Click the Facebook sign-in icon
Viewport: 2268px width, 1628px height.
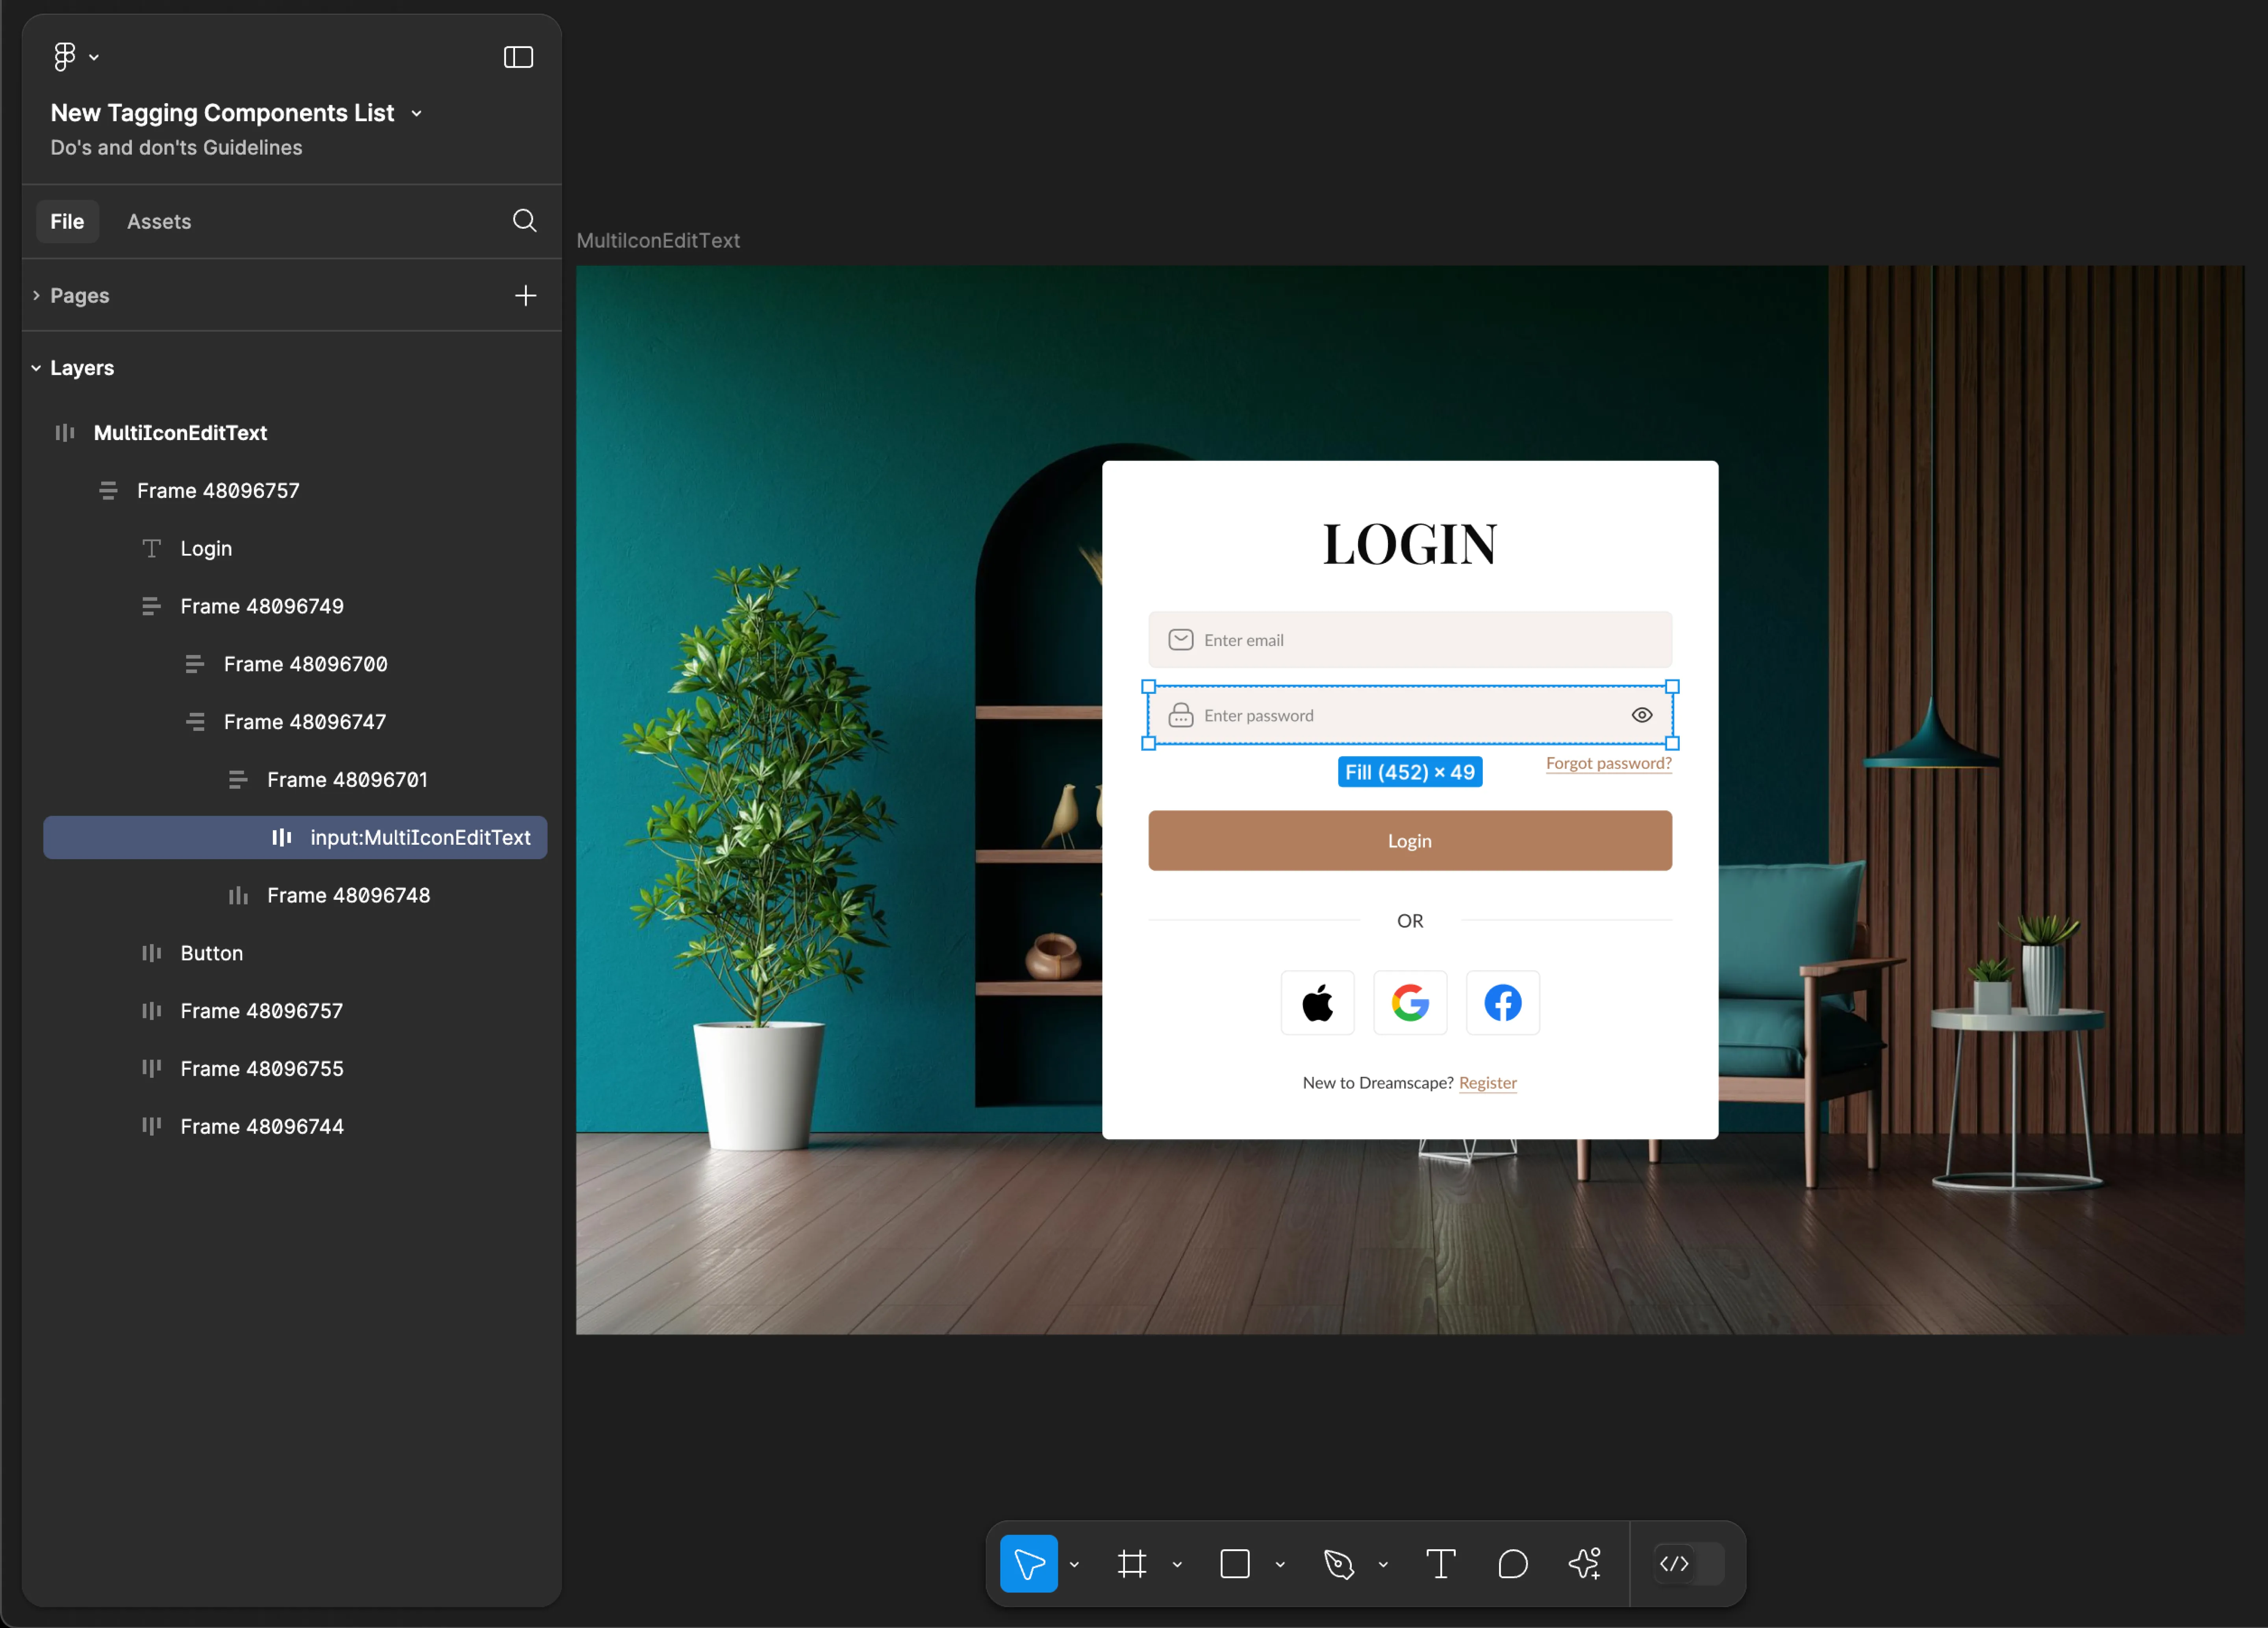point(1503,1003)
